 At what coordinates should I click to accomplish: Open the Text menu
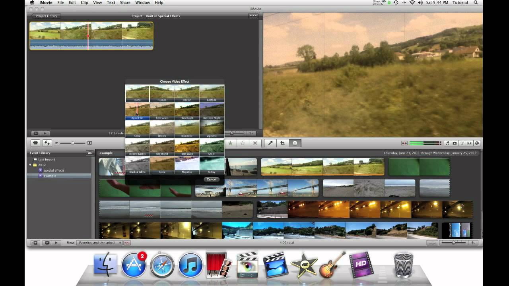tap(111, 3)
